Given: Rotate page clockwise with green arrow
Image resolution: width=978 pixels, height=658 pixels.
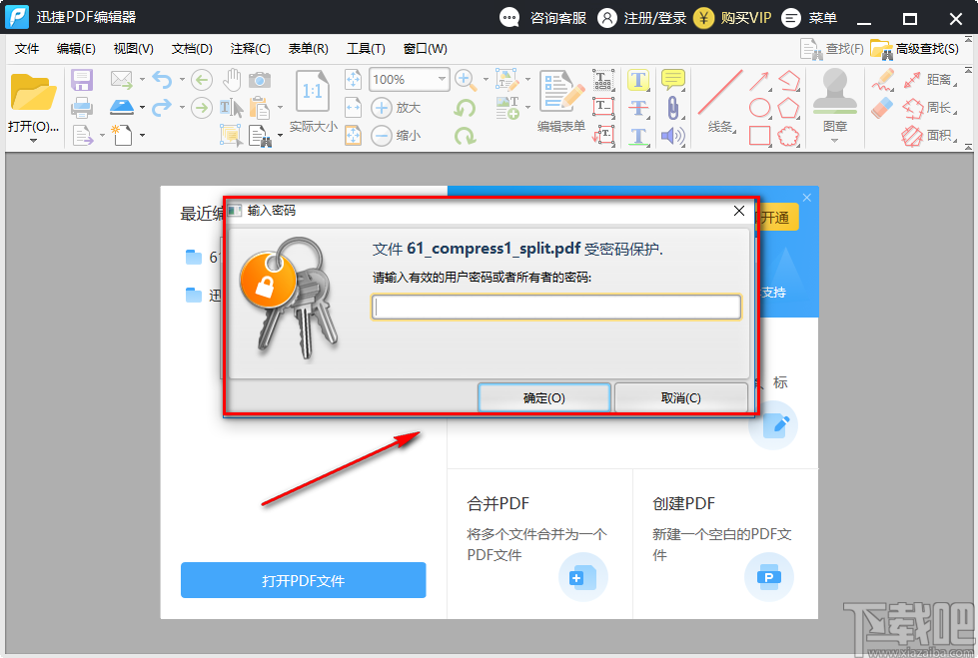Looking at the screenshot, I should pyautogui.click(x=465, y=136).
